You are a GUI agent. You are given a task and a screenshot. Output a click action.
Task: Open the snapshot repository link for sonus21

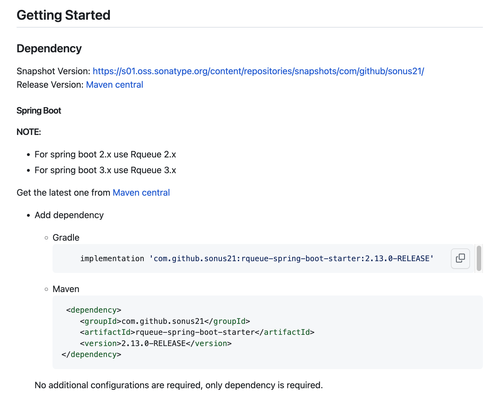[258, 71]
